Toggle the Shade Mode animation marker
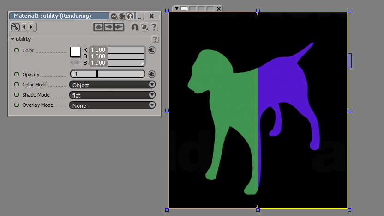This screenshot has height=216, width=384. 17,95
